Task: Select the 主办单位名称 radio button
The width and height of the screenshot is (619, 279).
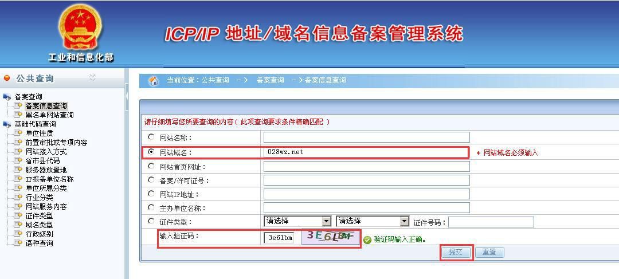Action: [151, 207]
